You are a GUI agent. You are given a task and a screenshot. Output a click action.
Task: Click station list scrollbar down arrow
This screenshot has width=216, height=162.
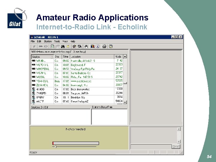click(125, 102)
